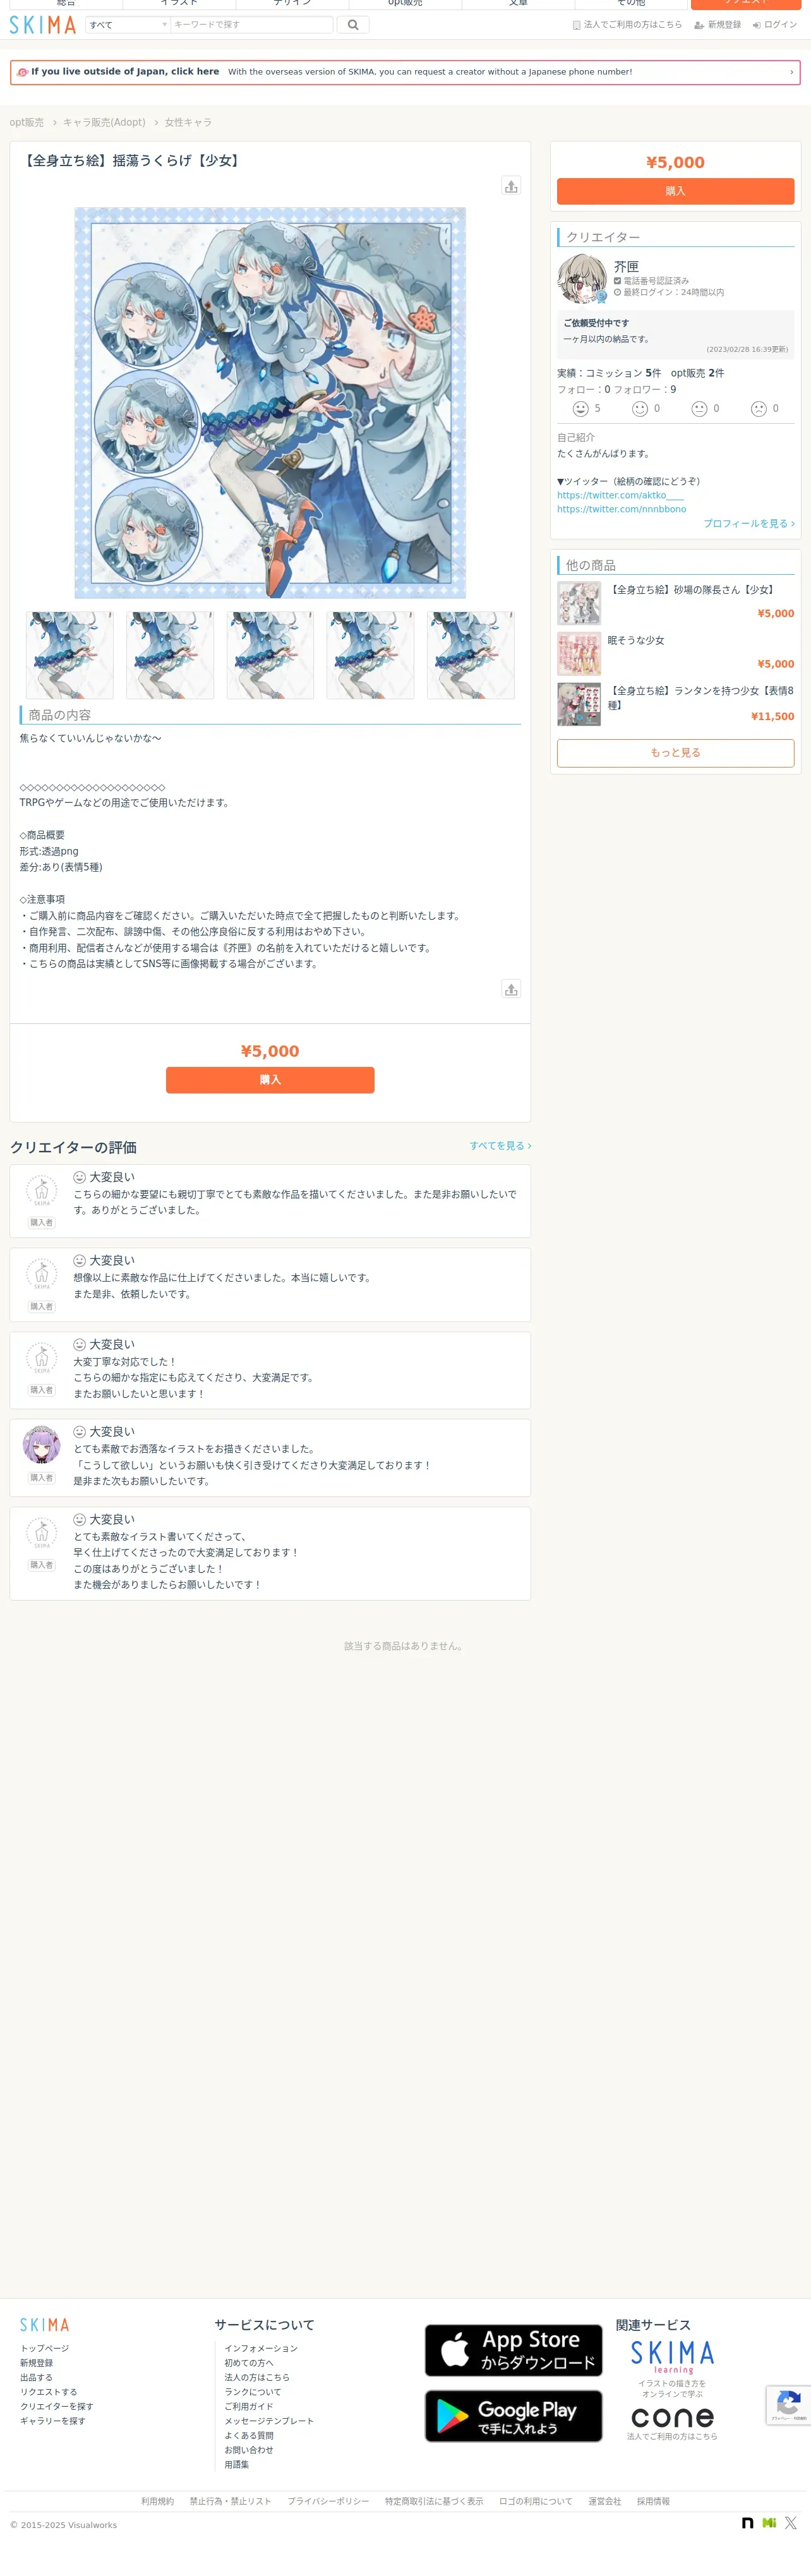This screenshot has height=2576, width=811.
Task: Go to opt販売 breadcrumb
Action: [x=27, y=122]
